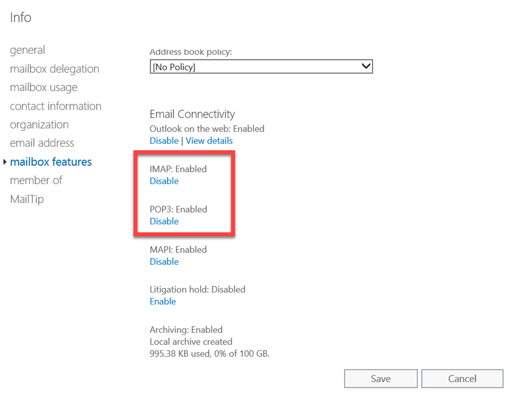509x397 pixels.
Task: Disable Outlook on the web
Action: tap(163, 141)
